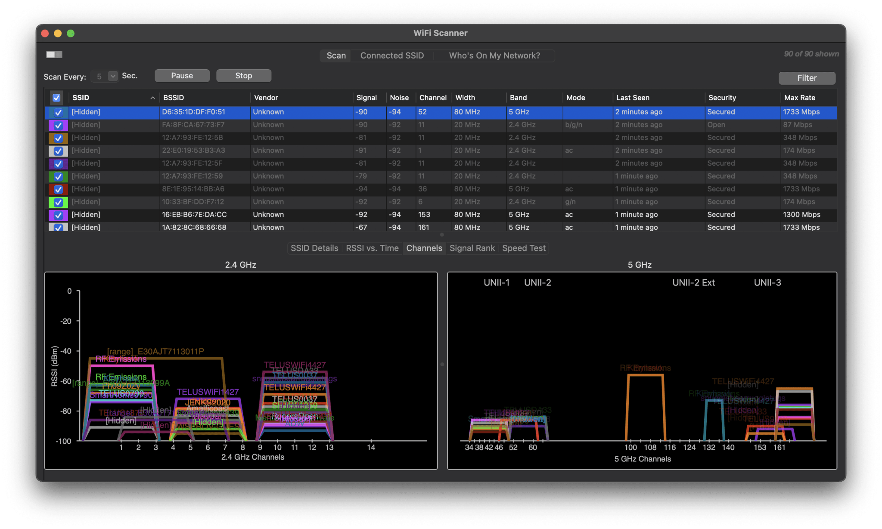
Task: Switch to the Scan tab
Action: click(336, 56)
